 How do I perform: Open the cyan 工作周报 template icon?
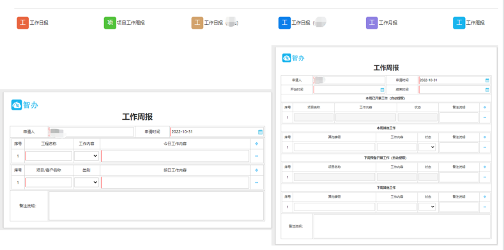pos(459,23)
